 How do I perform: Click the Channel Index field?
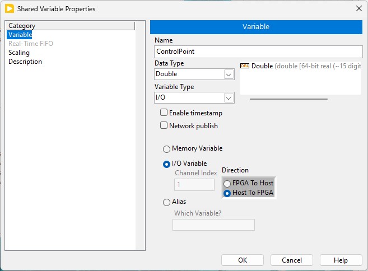coord(194,185)
